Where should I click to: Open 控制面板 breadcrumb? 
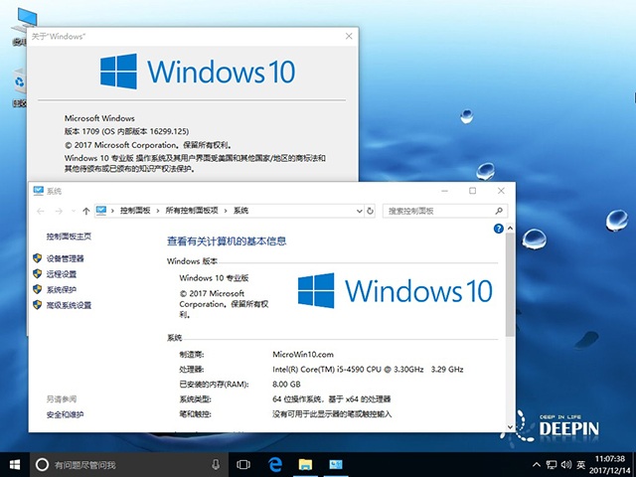coord(135,211)
